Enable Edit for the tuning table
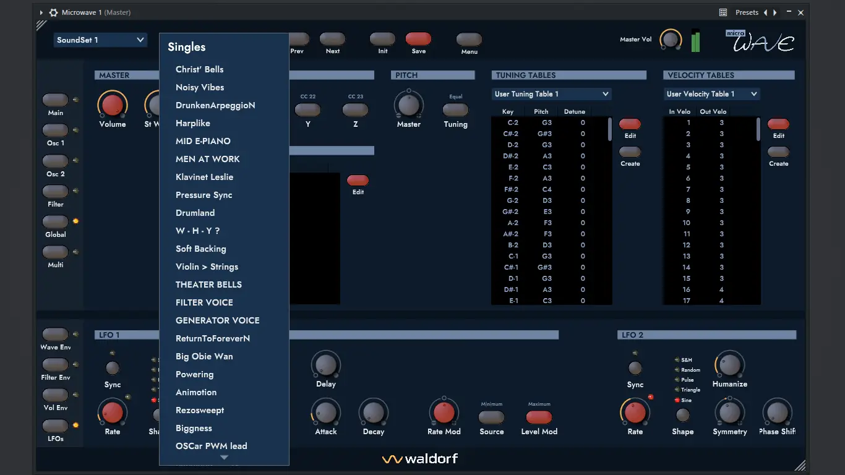This screenshot has width=845, height=475. coord(630,123)
